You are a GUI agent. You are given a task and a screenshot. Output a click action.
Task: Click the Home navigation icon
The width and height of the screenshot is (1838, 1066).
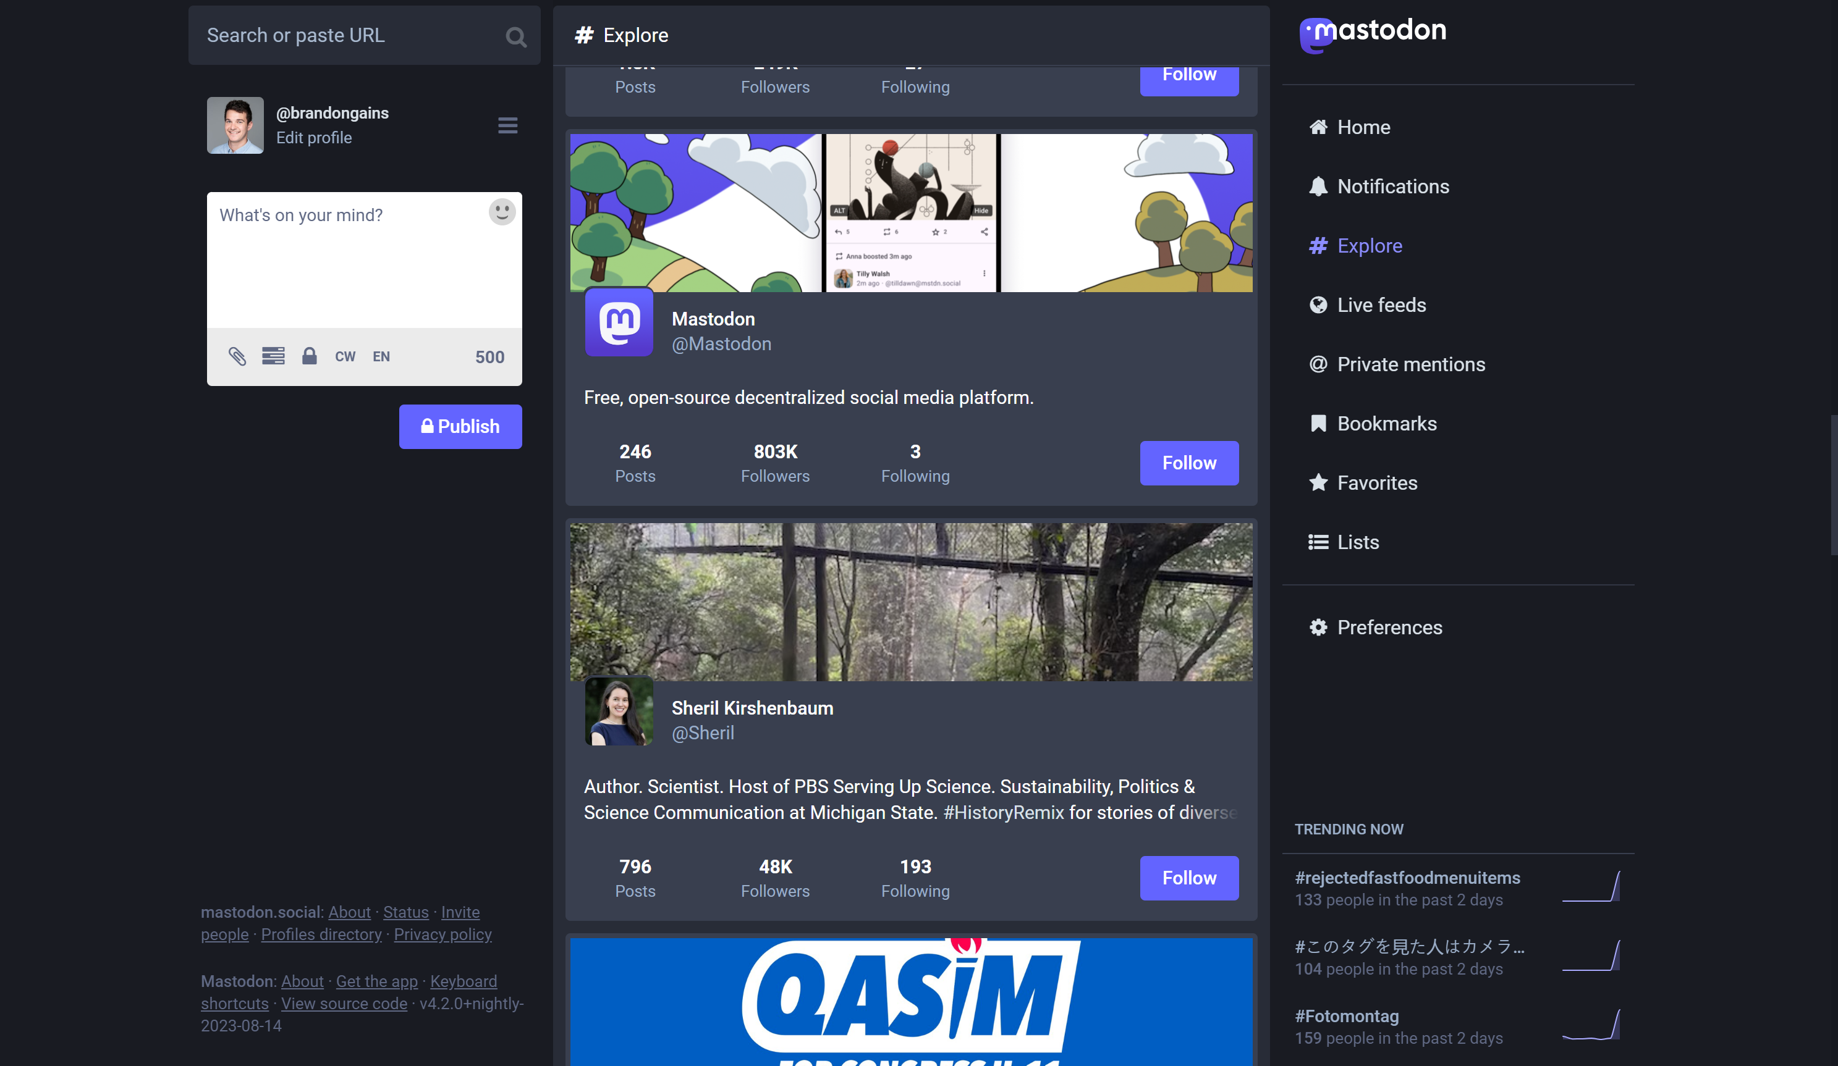1320,127
